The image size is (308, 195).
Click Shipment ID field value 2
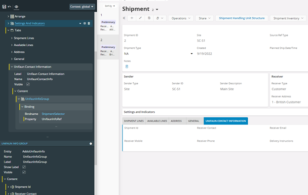click(x=125, y=41)
